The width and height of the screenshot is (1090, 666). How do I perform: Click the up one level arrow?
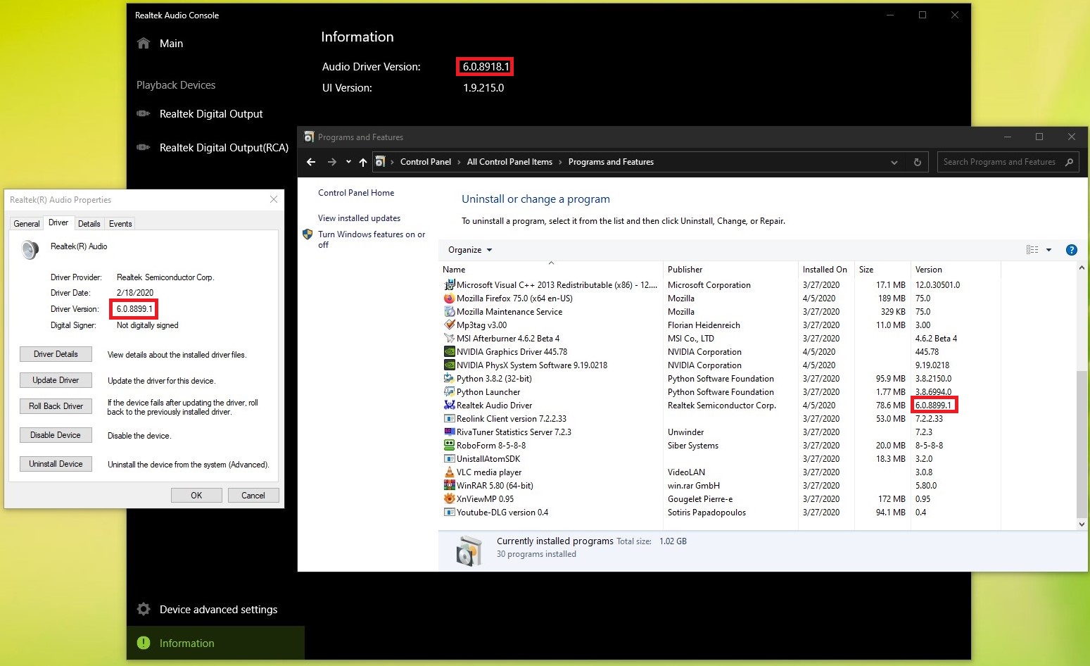(x=363, y=162)
